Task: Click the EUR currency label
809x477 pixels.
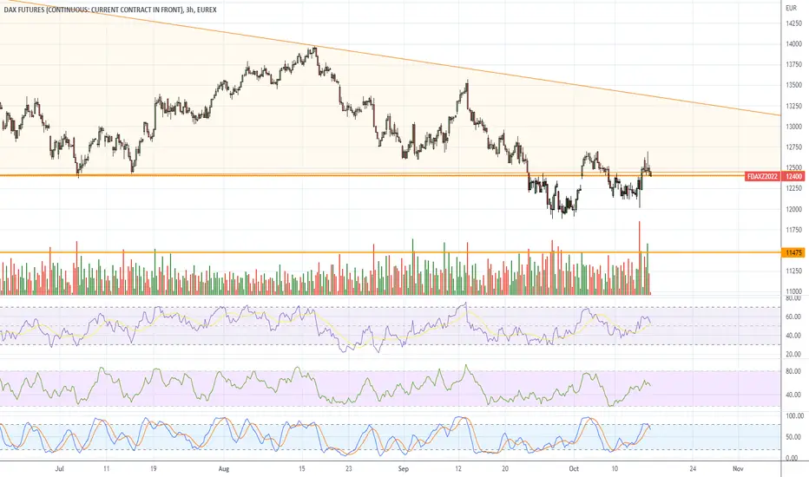Action: tap(791, 9)
